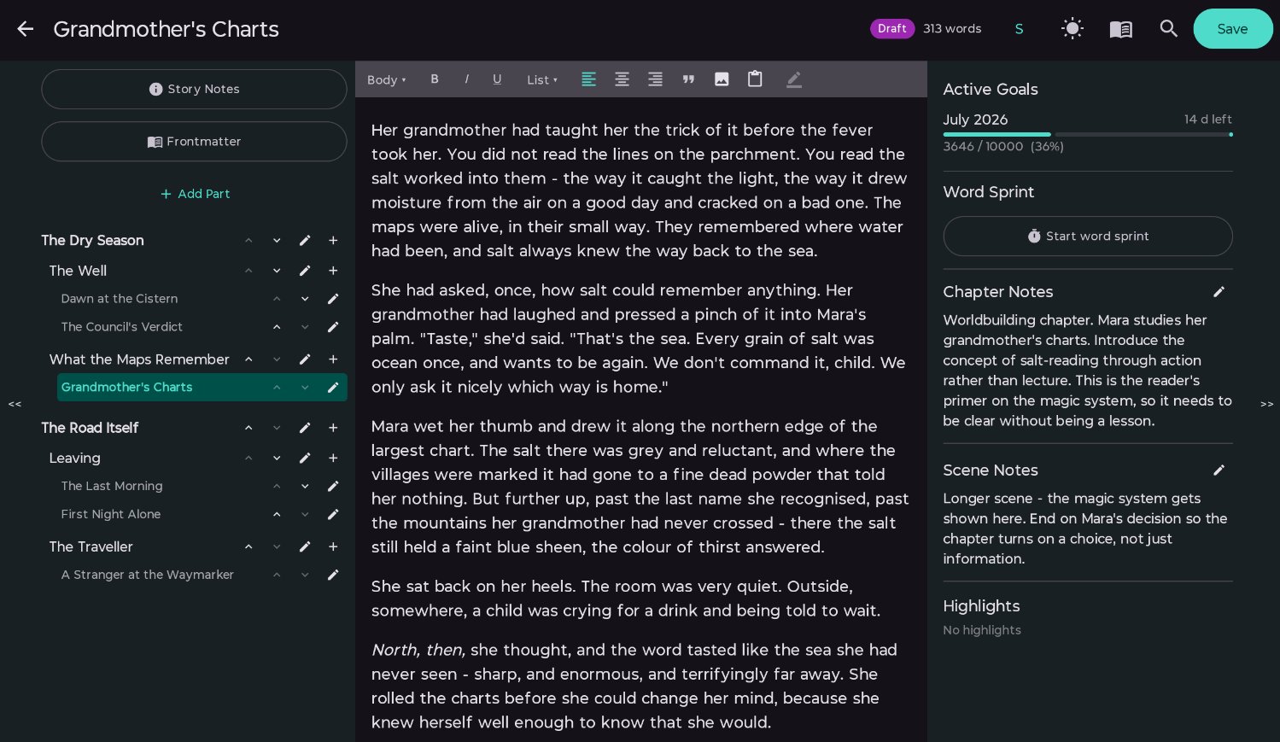Edit Chapter Notes
Image resolution: width=1280 pixels, height=742 pixels.
tap(1219, 292)
